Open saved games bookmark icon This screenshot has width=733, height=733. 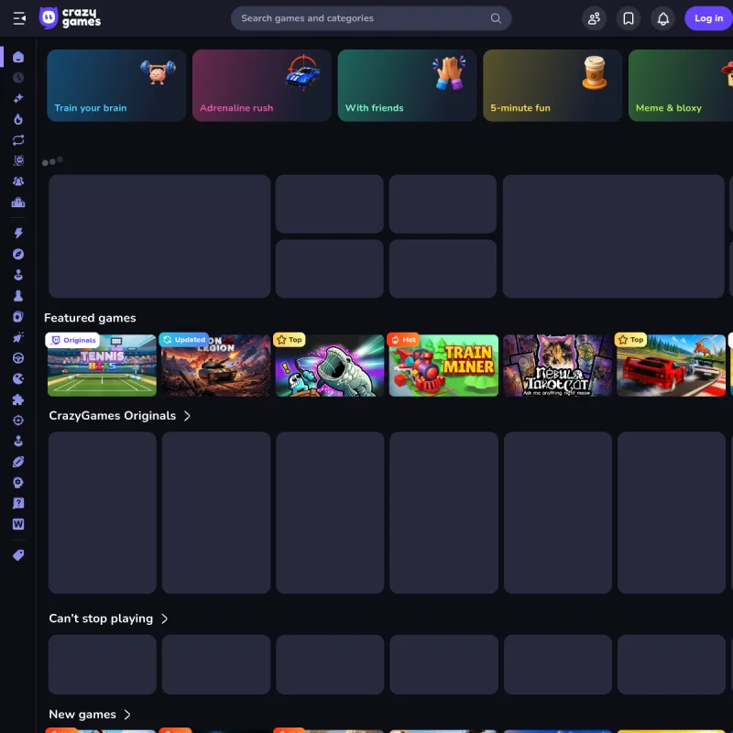pos(629,18)
